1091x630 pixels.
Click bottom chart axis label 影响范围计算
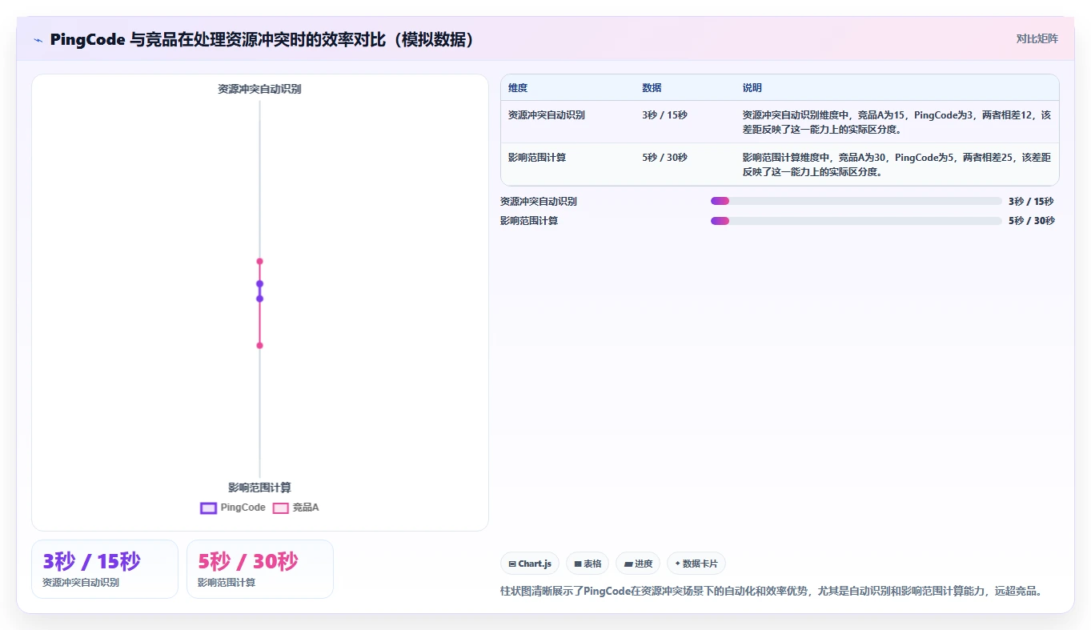[259, 488]
